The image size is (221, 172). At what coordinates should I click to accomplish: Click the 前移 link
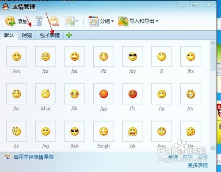[188, 157]
